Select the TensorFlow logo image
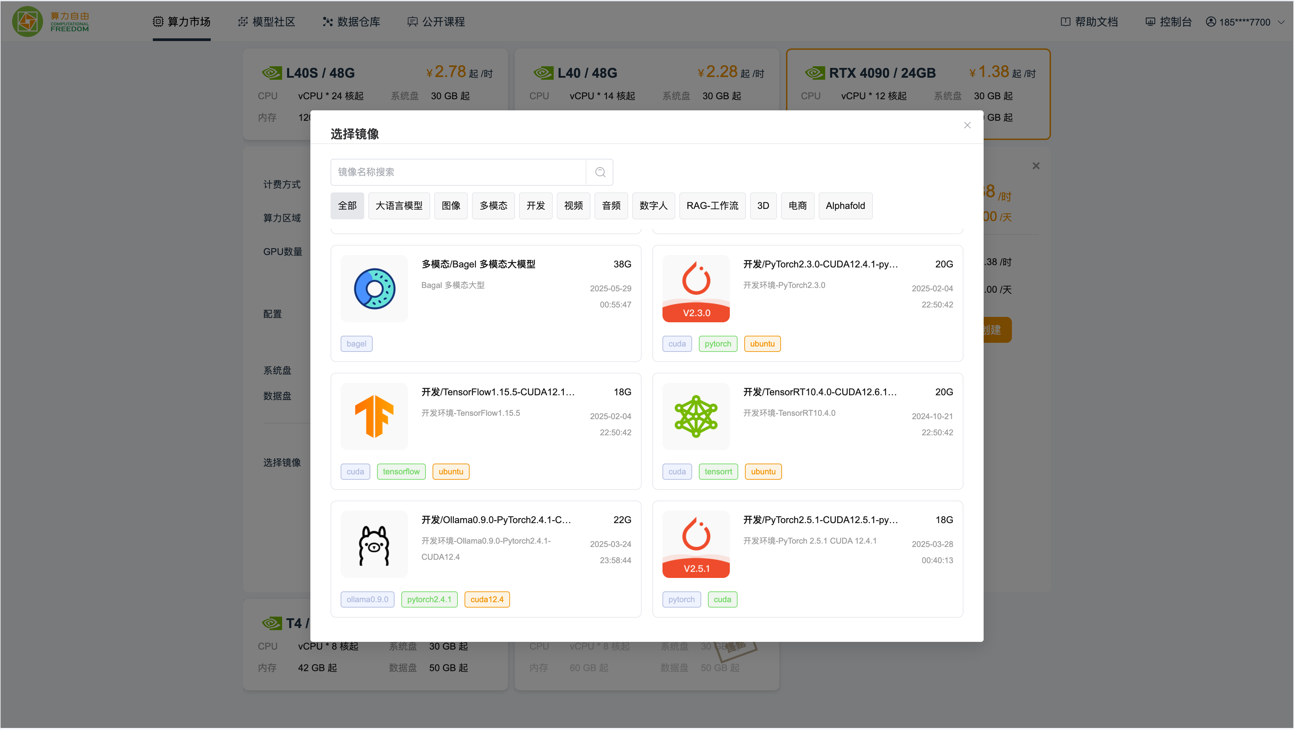1294x730 pixels. (x=374, y=416)
